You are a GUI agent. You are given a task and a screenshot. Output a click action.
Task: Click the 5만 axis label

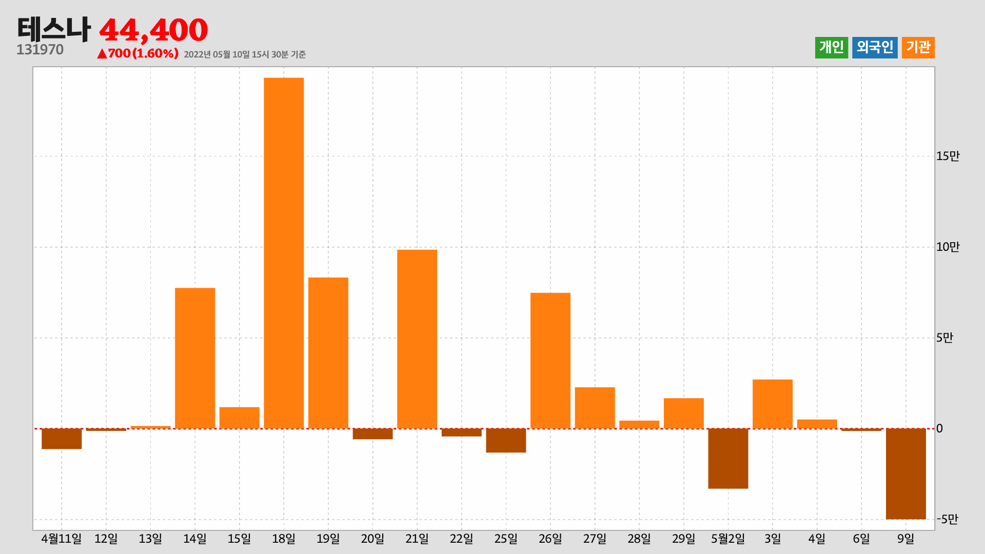[x=944, y=338]
